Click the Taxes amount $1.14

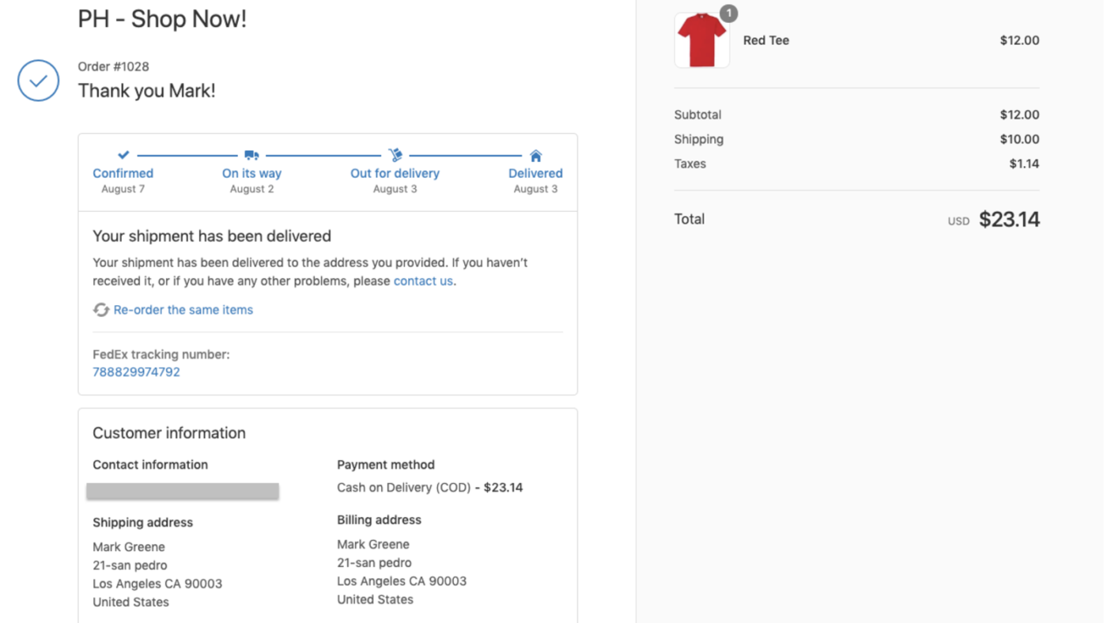pyautogui.click(x=1024, y=164)
